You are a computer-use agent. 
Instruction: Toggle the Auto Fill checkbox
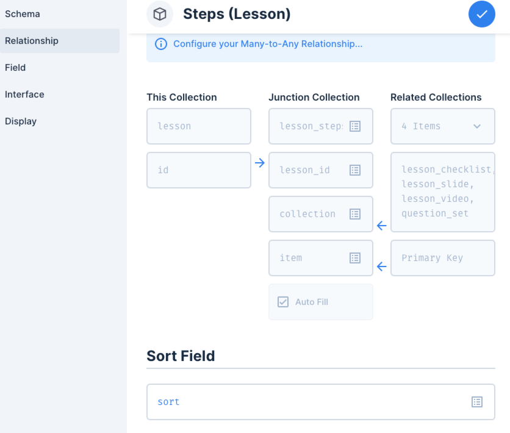click(x=283, y=302)
